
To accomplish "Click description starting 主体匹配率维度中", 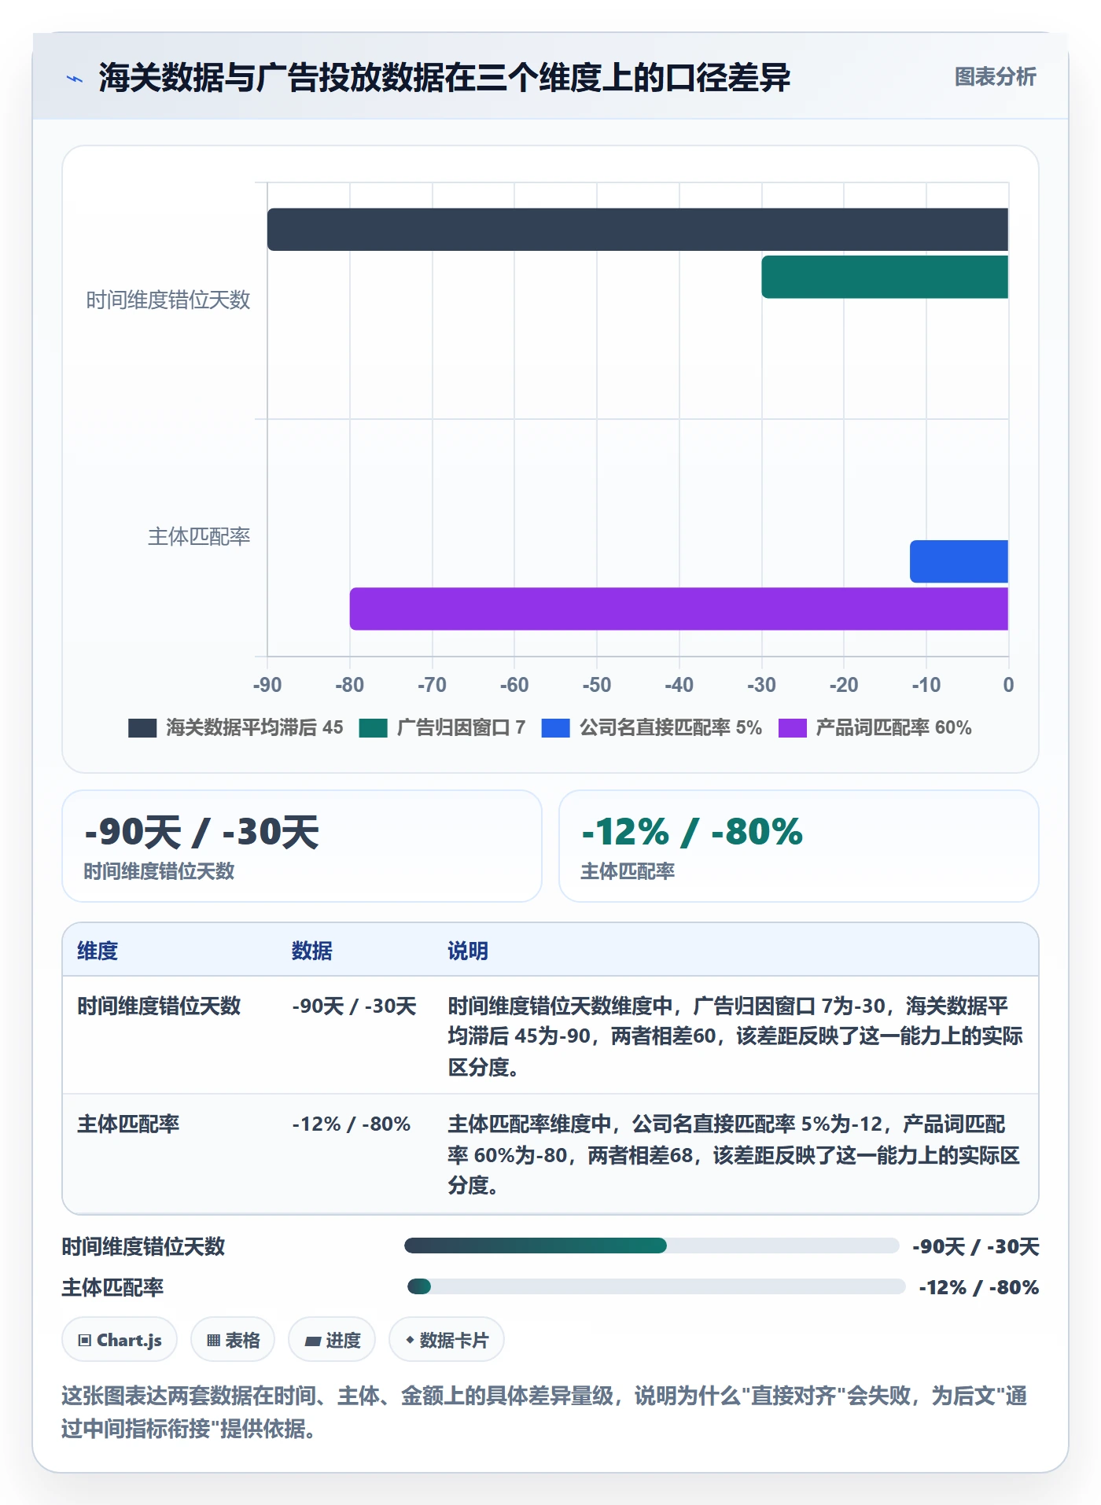I will point(734,1154).
